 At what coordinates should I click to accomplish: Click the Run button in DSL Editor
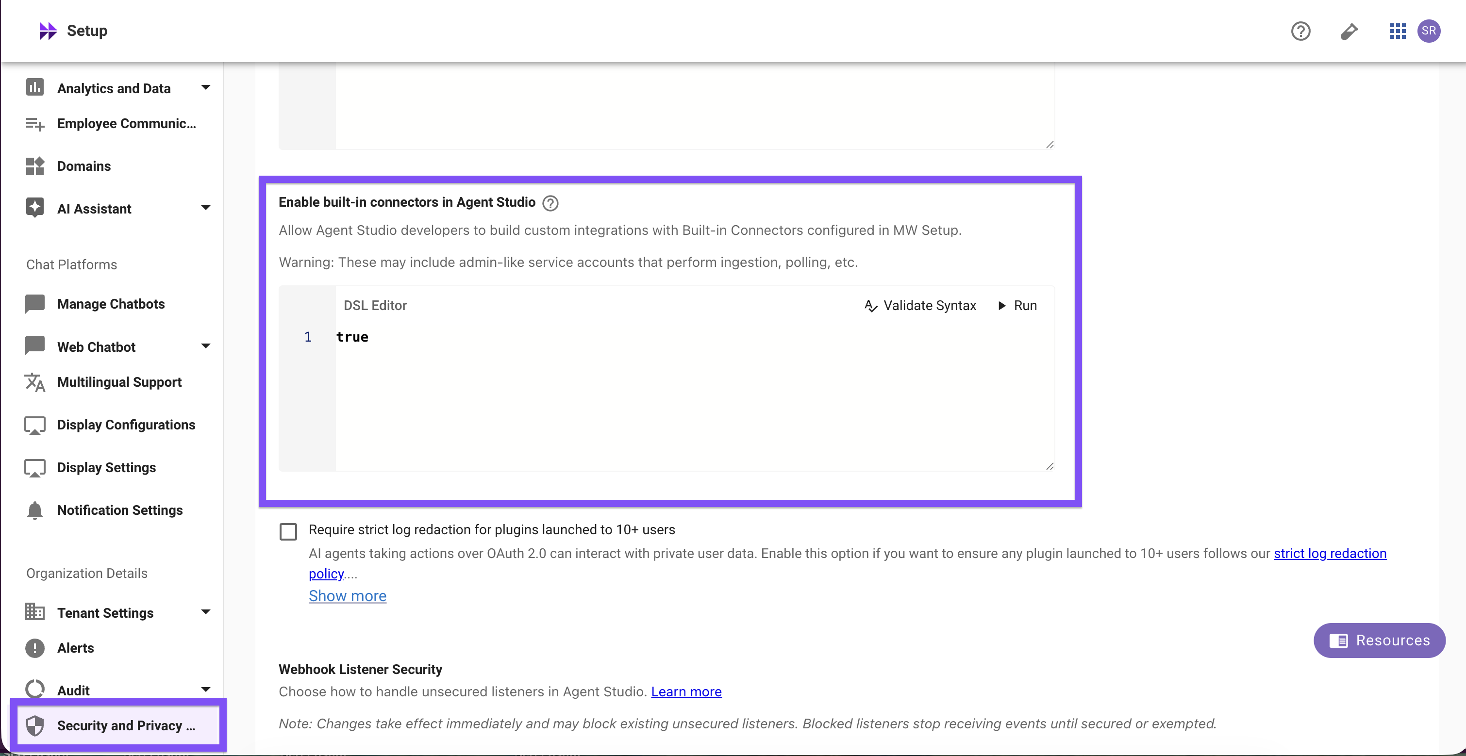click(1018, 306)
